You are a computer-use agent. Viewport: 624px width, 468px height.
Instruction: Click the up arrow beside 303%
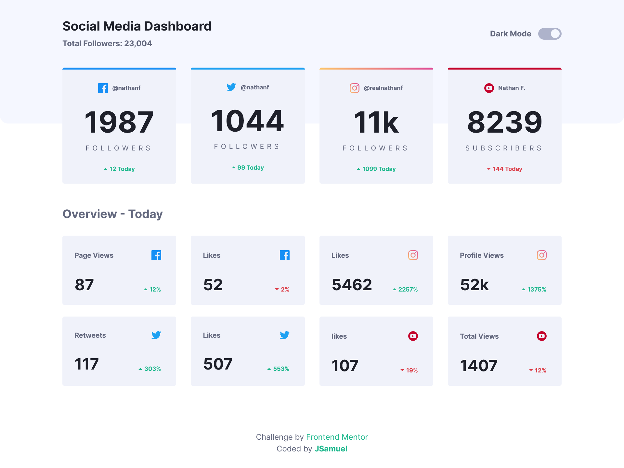pyautogui.click(x=140, y=369)
